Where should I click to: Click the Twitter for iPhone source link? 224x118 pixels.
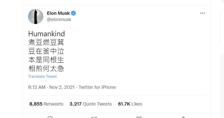coord(97,87)
